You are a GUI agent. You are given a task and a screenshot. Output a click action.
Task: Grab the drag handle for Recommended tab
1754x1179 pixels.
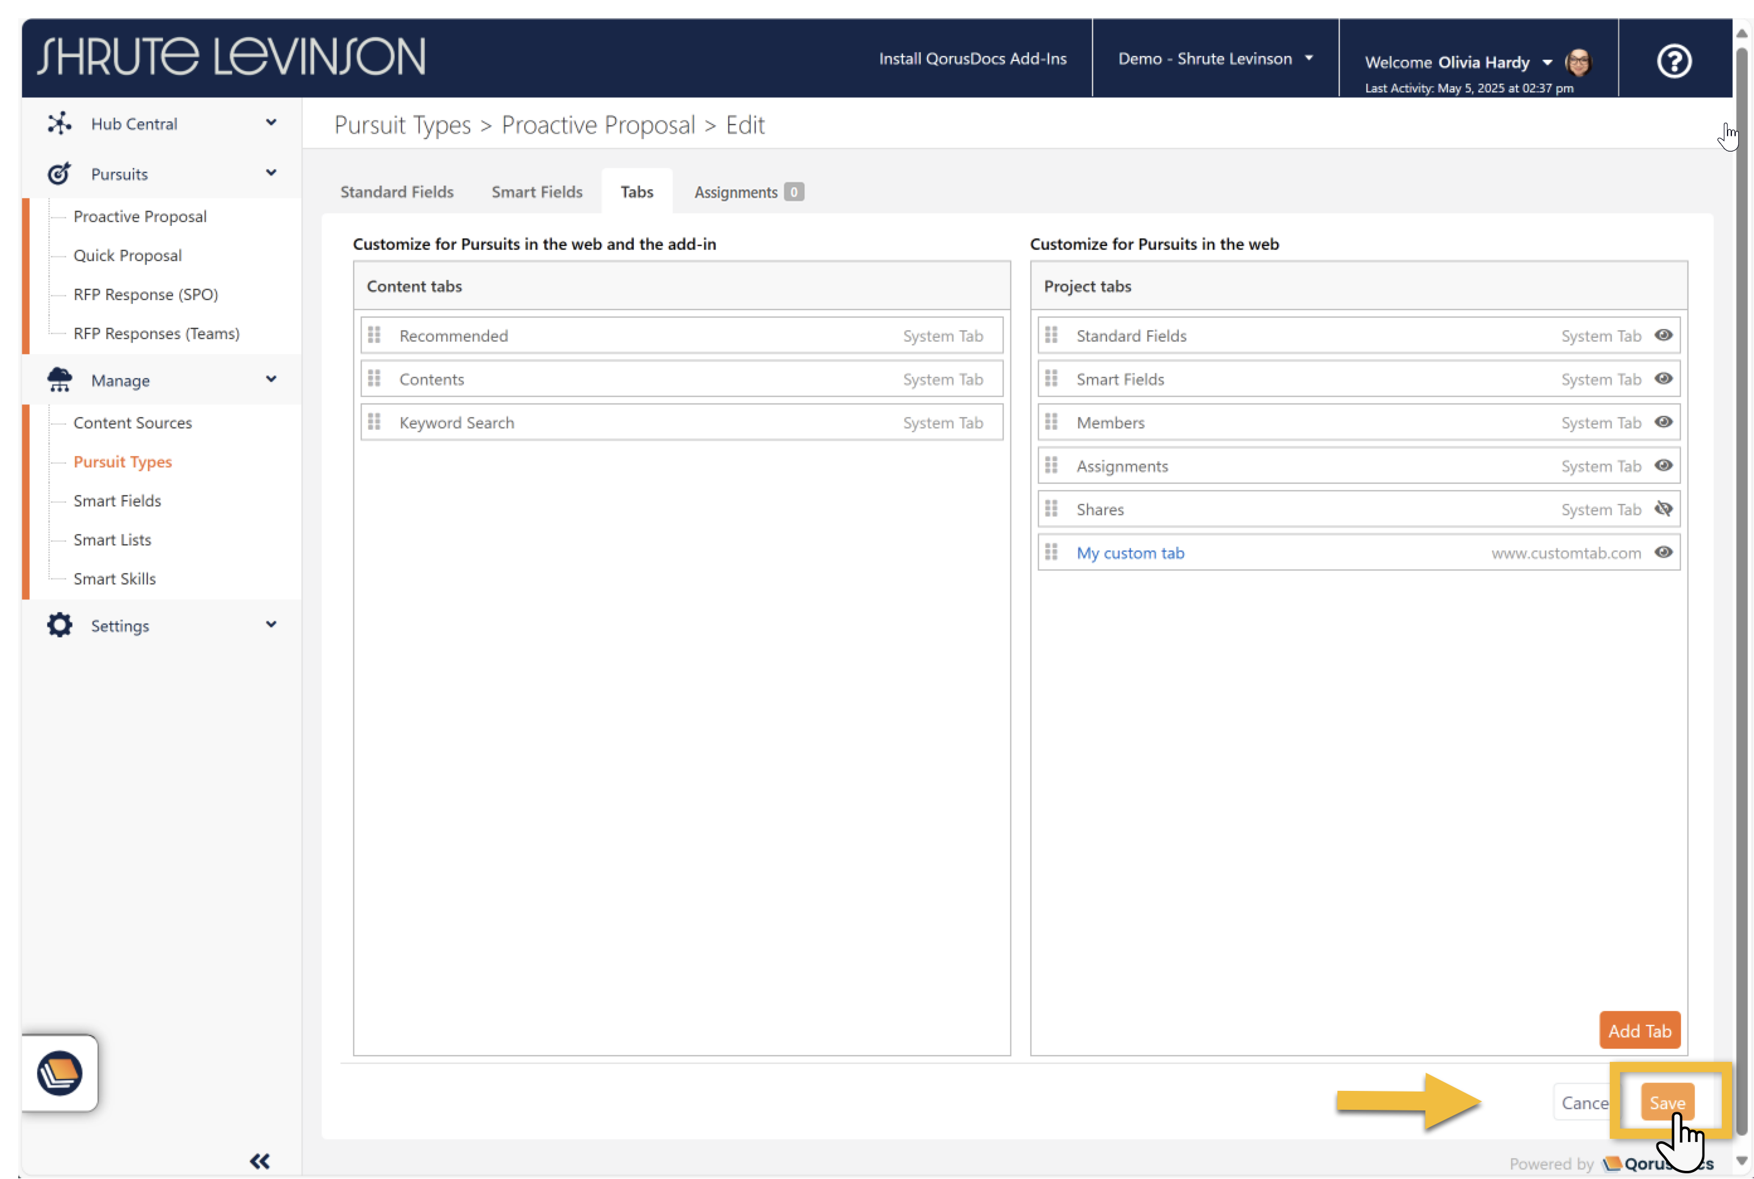click(x=374, y=335)
